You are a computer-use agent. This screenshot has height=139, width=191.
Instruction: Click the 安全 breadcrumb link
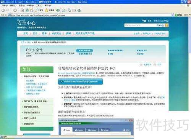click(x=29, y=42)
